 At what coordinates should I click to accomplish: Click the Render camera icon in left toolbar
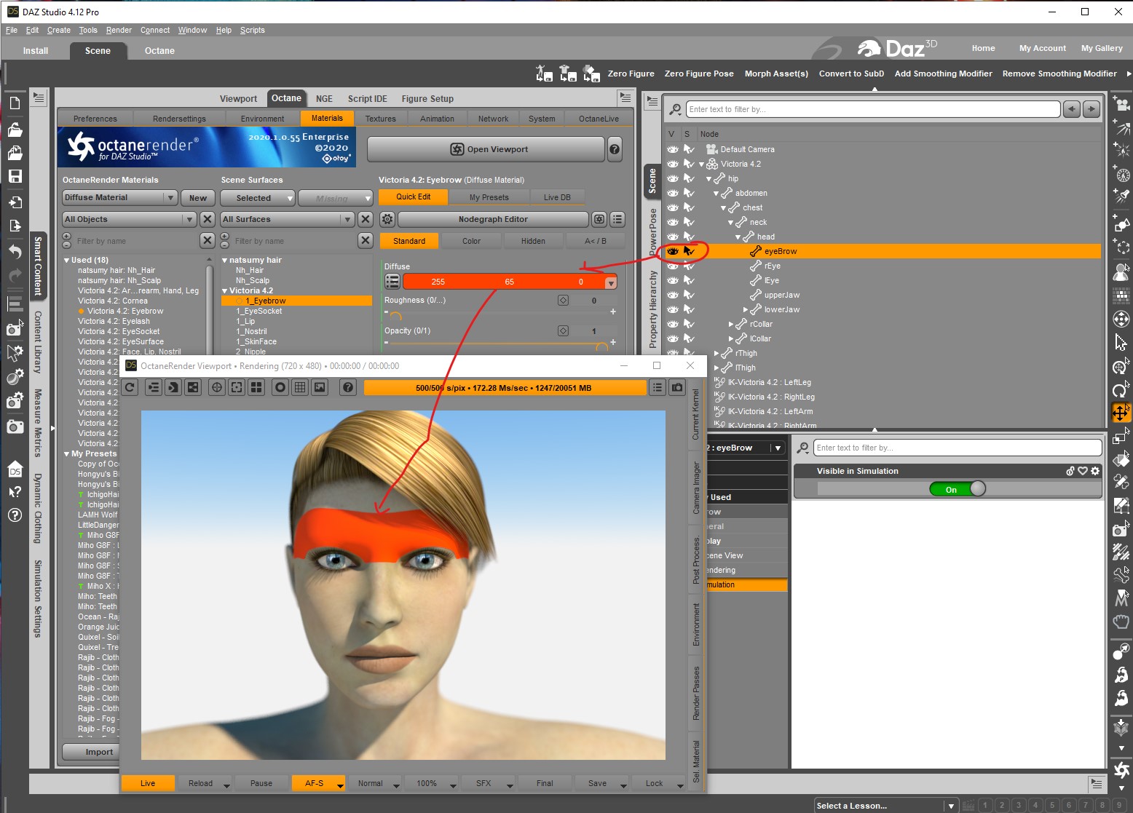15,427
